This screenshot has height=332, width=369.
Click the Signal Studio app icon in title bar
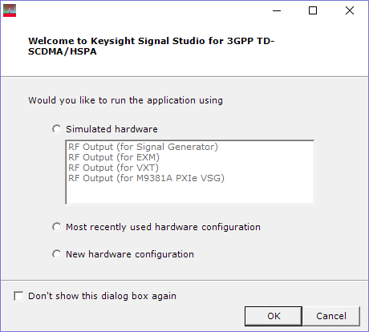coord(10,10)
